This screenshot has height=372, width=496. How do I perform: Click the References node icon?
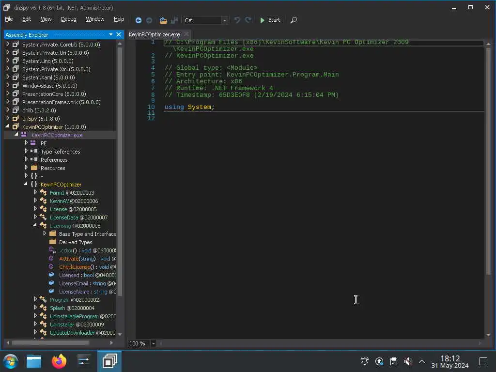click(34, 159)
